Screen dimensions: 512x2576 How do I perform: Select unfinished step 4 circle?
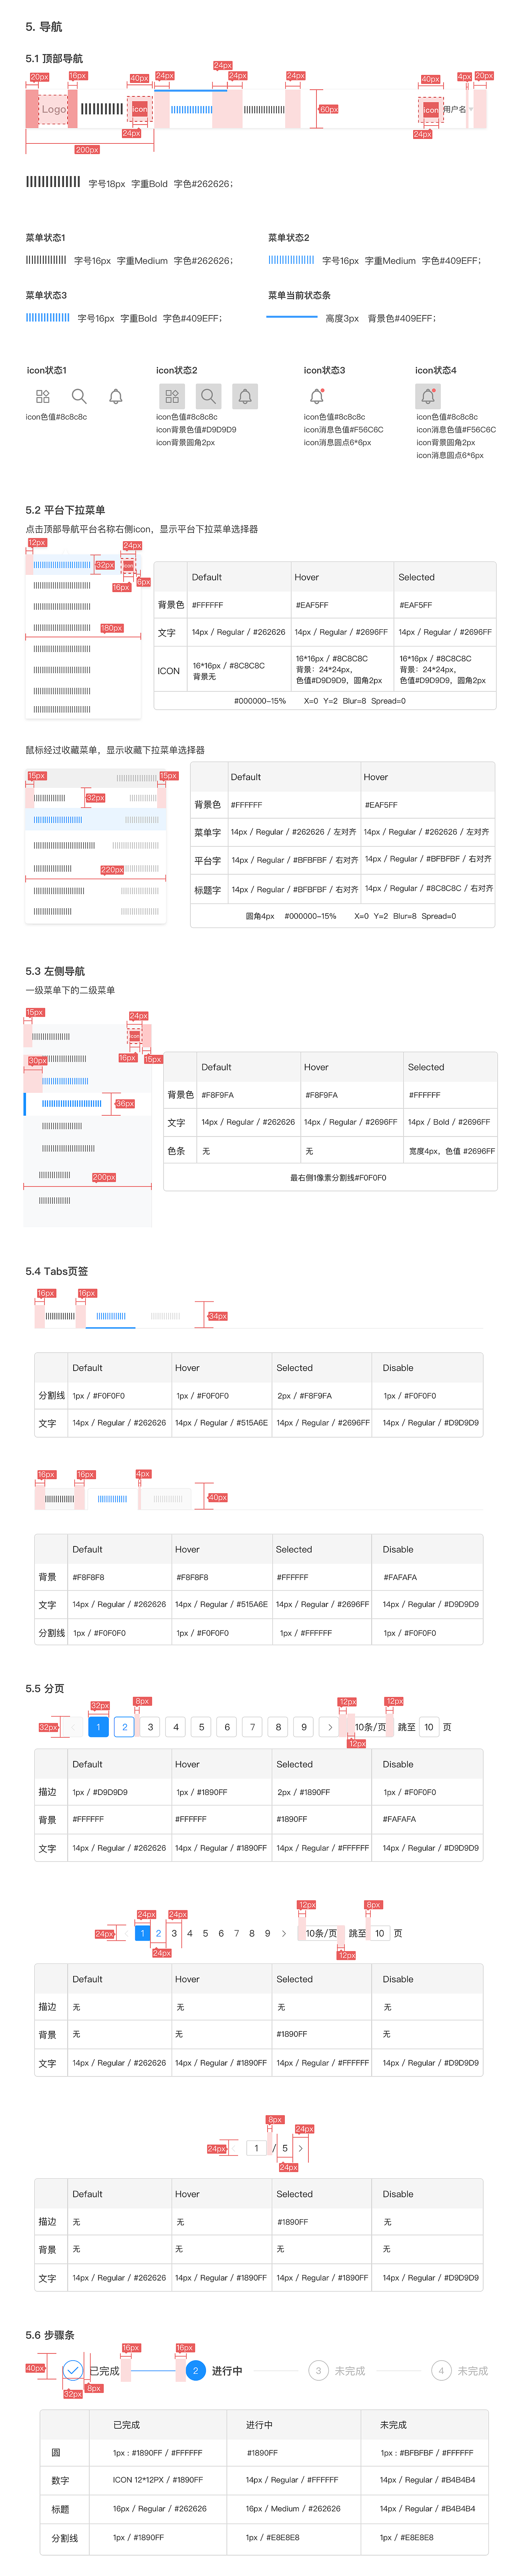coord(441,2371)
